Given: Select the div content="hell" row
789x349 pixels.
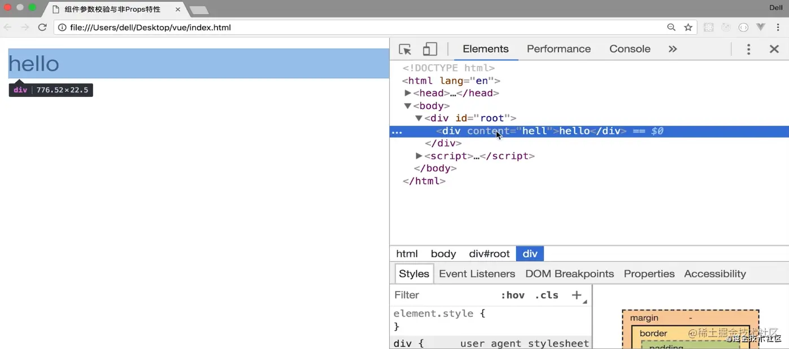Looking at the screenshot, I should point(589,131).
